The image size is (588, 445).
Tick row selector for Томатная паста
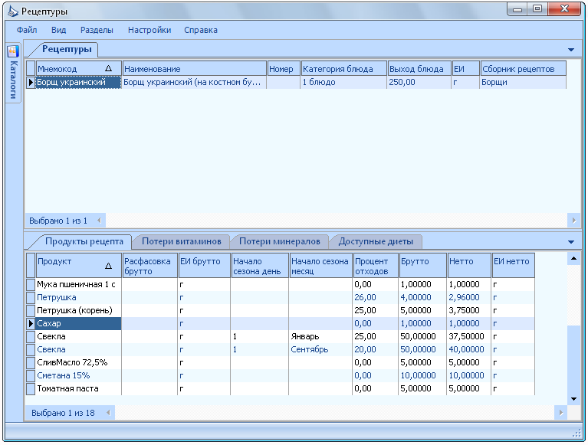(x=31, y=389)
